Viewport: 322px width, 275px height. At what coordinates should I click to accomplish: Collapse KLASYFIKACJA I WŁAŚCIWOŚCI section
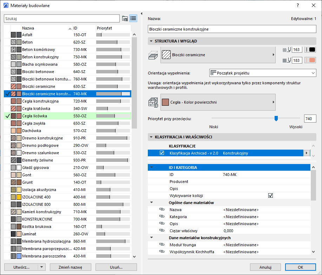click(151, 137)
